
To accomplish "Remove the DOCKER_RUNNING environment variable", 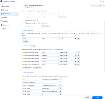I will pyautogui.click(x=60, y=82).
